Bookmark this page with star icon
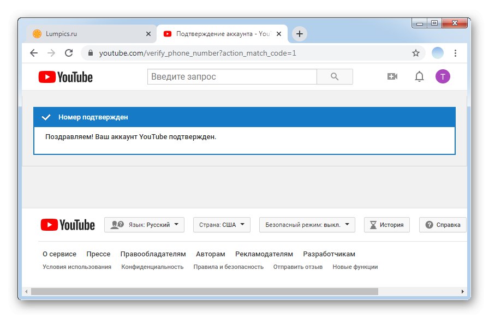Viewport: 489px width, 318px height. coord(415,53)
